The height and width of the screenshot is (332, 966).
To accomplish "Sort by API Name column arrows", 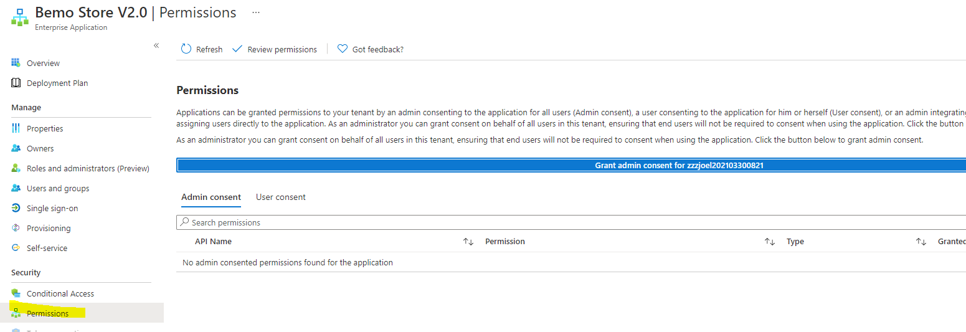I will [x=468, y=242].
